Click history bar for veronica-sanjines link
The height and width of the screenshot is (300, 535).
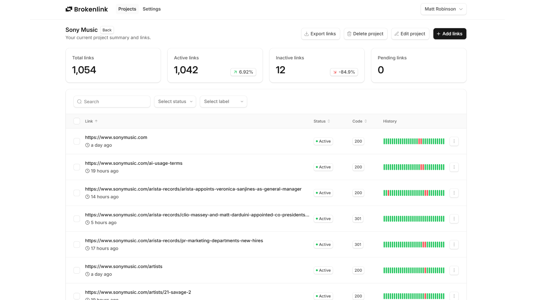(x=414, y=193)
